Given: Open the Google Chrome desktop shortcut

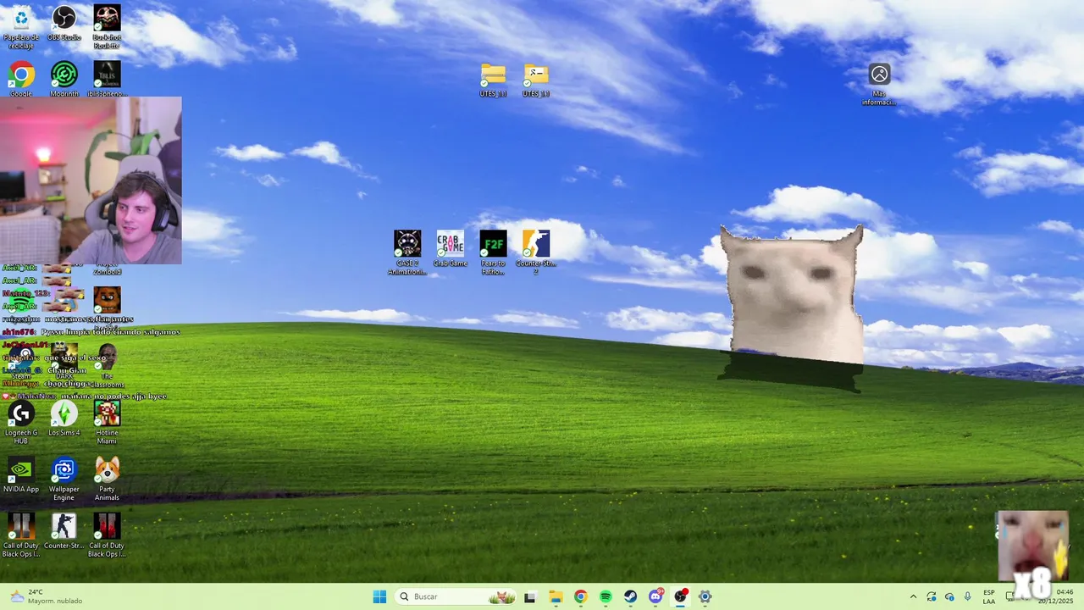Looking at the screenshot, I should [21, 78].
